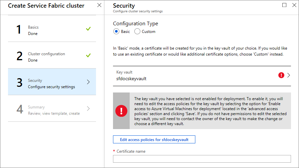Image resolution: width=299 pixels, height=168 pixels.
Task: Click the red error icon on Key vault row
Action: 281,76
